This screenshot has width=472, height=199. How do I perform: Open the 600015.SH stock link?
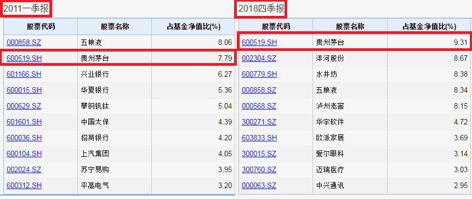[x=24, y=90]
